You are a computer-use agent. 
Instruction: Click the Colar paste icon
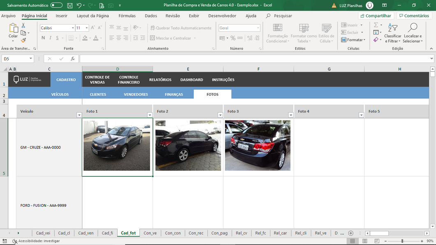(13, 28)
